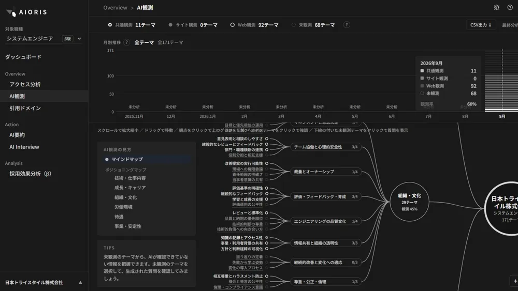Go to ダッシュボード in sidebar
The image size is (518, 291).
click(x=23, y=57)
